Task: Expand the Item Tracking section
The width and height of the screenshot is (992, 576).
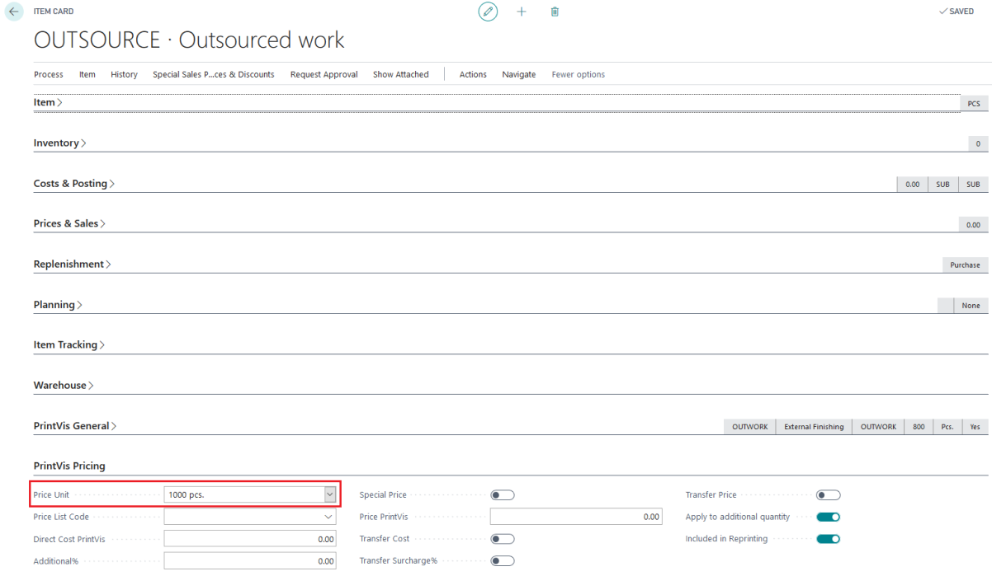Action: (x=69, y=345)
